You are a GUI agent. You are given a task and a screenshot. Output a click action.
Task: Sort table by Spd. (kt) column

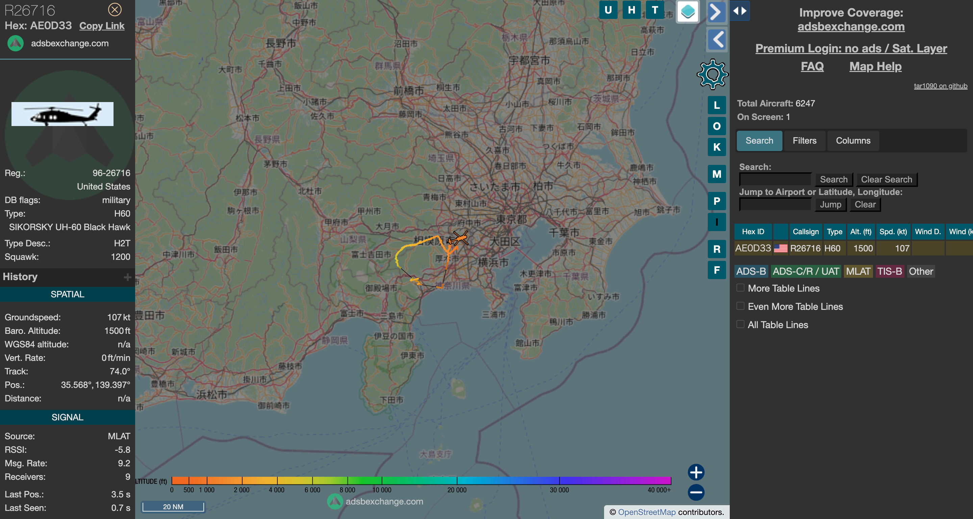[x=893, y=231]
